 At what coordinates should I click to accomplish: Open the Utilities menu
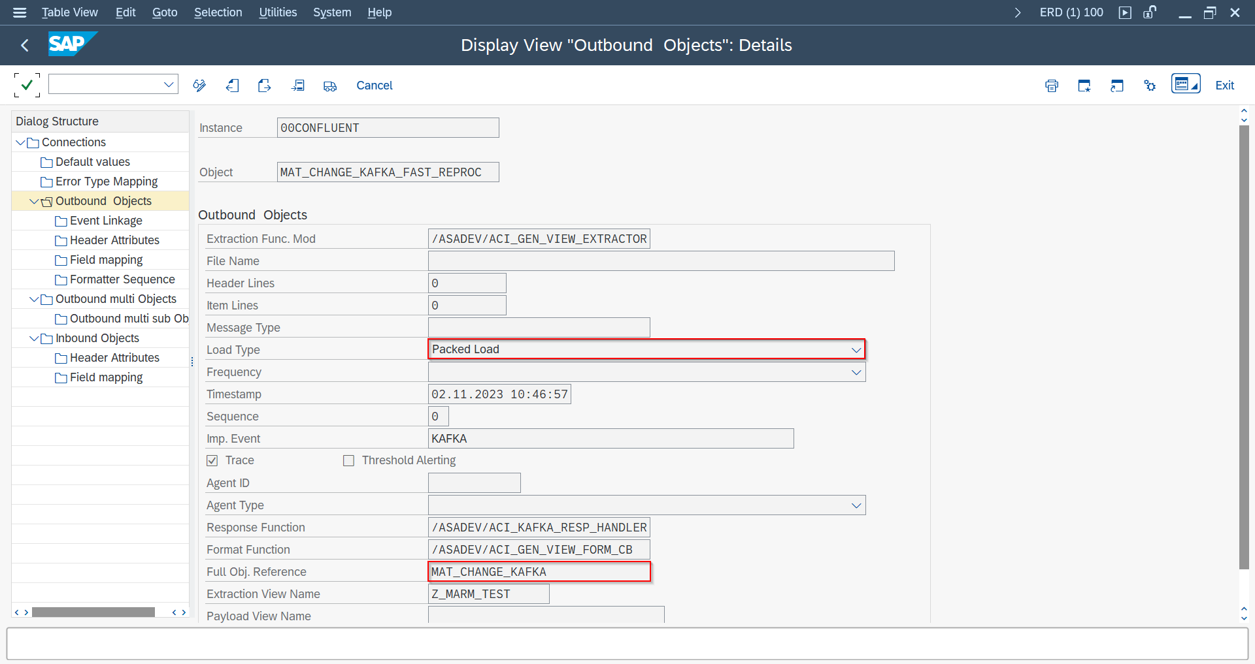click(278, 12)
